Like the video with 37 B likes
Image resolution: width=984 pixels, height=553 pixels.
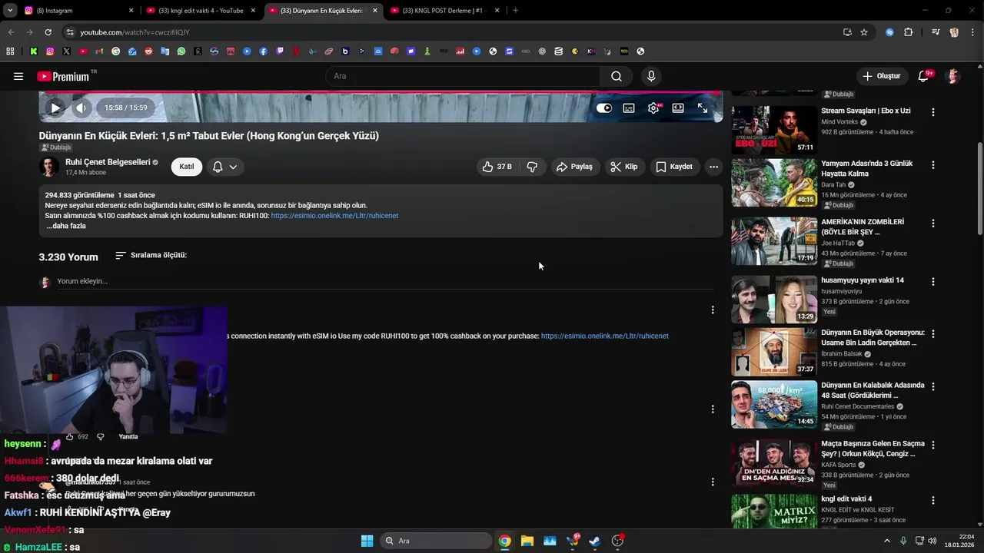[x=497, y=167]
